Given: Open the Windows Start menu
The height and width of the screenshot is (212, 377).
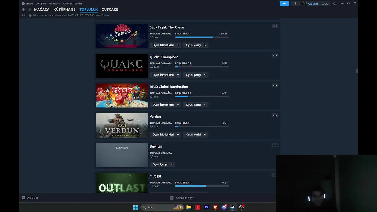Looking at the screenshot, I should click(x=135, y=207).
